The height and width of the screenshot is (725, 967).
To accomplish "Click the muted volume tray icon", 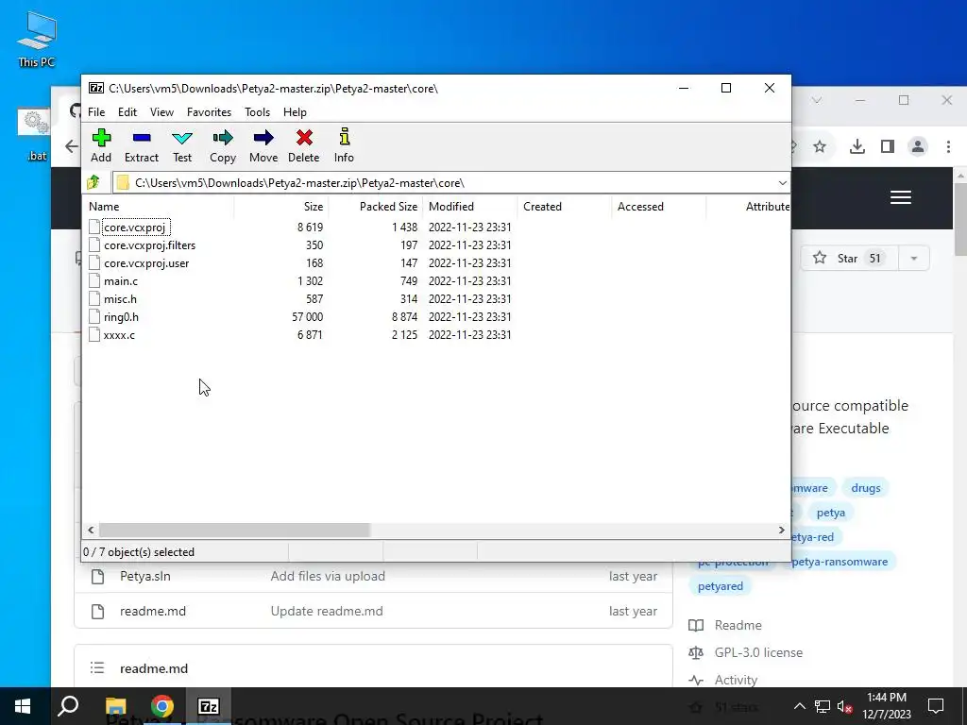I will tap(845, 706).
